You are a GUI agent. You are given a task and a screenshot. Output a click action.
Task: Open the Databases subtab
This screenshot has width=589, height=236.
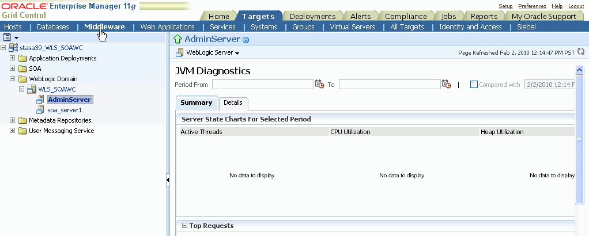(x=53, y=26)
